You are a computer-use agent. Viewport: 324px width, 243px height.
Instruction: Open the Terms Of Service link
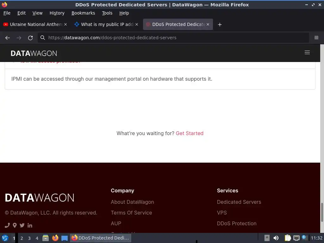(131, 213)
